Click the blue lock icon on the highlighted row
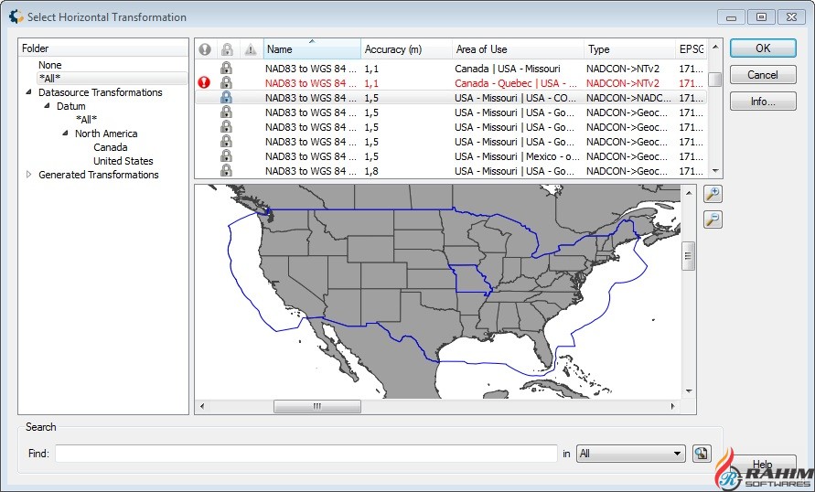Image resolution: width=815 pixels, height=492 pixels. 226,98
